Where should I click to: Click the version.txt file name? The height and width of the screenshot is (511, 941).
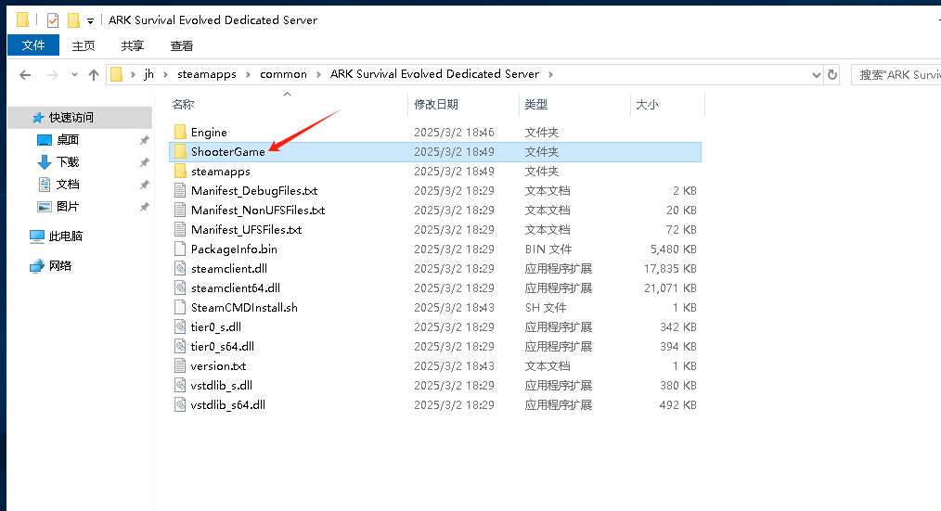pos(218,365)
